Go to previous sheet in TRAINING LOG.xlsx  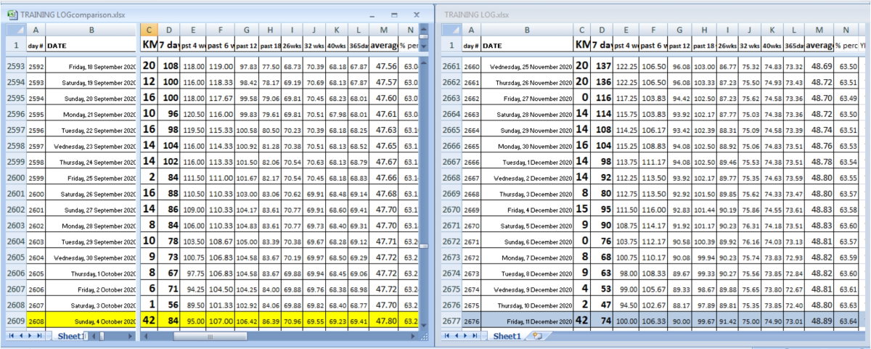tap(458, 336)
